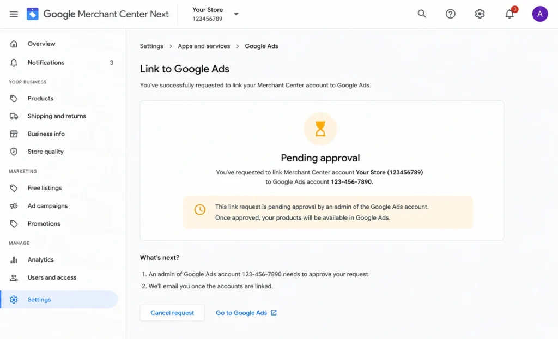Click the Shipping and returns truck icon

coord(14,116)
